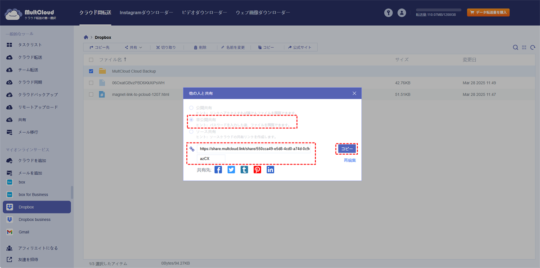Image resolution: width=540 pixels, height=268 pixels.
Task: Click blue コピー button in dialog
Action: pos(346,149)
